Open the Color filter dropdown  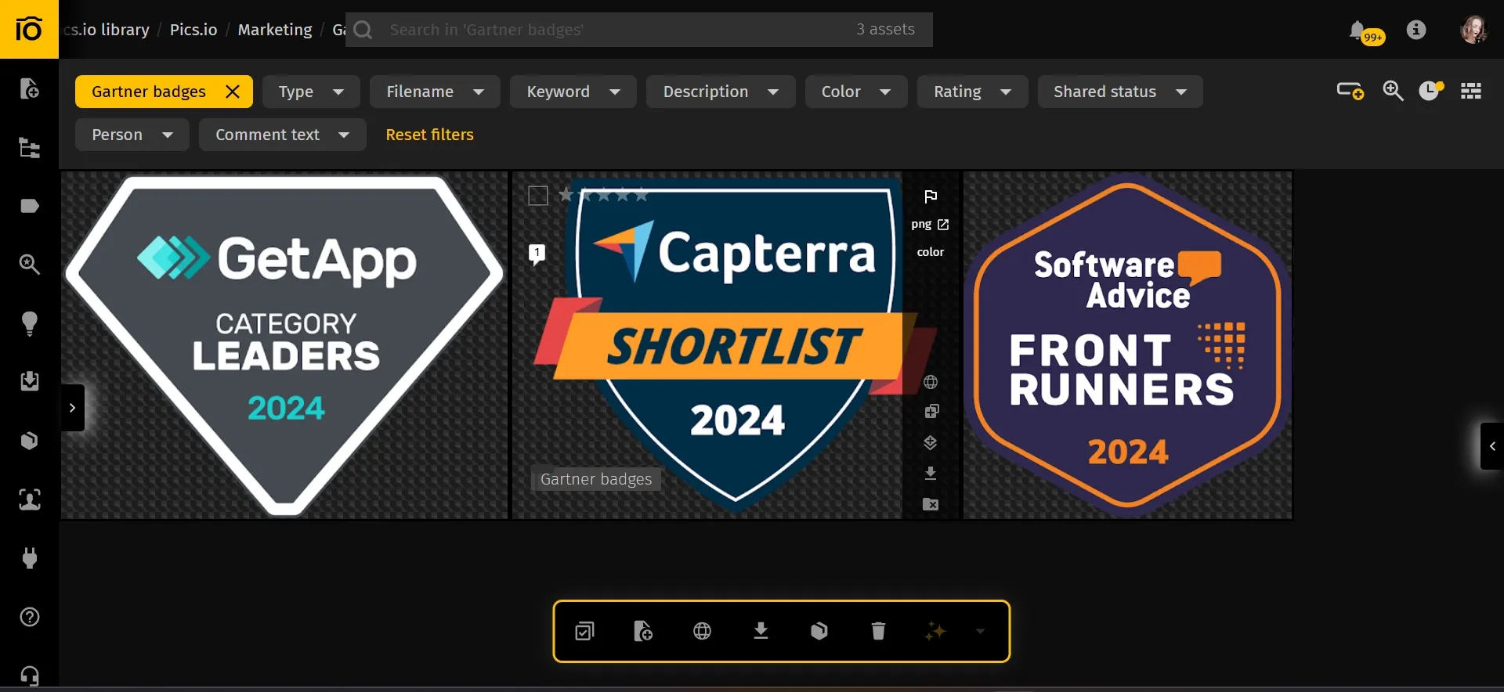[856, 92]
